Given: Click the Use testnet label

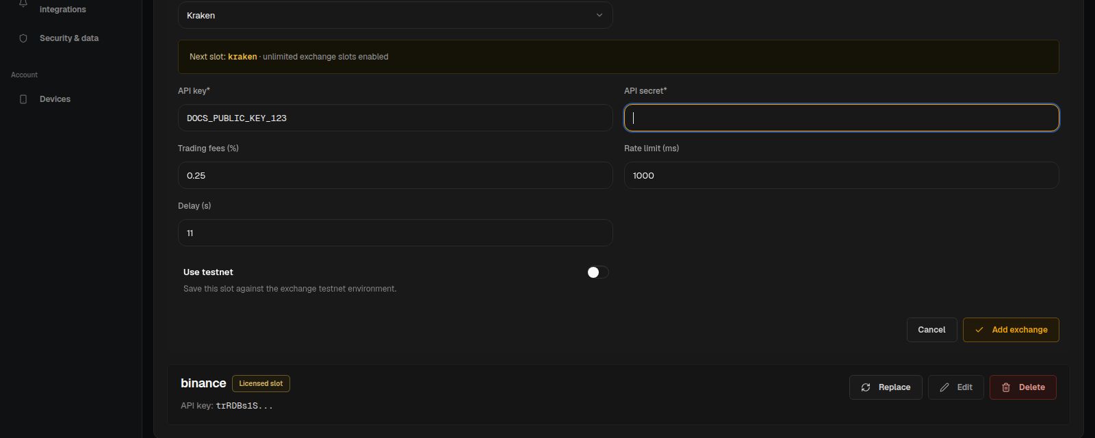Looking at the screenshot, I should click(208, 272).
